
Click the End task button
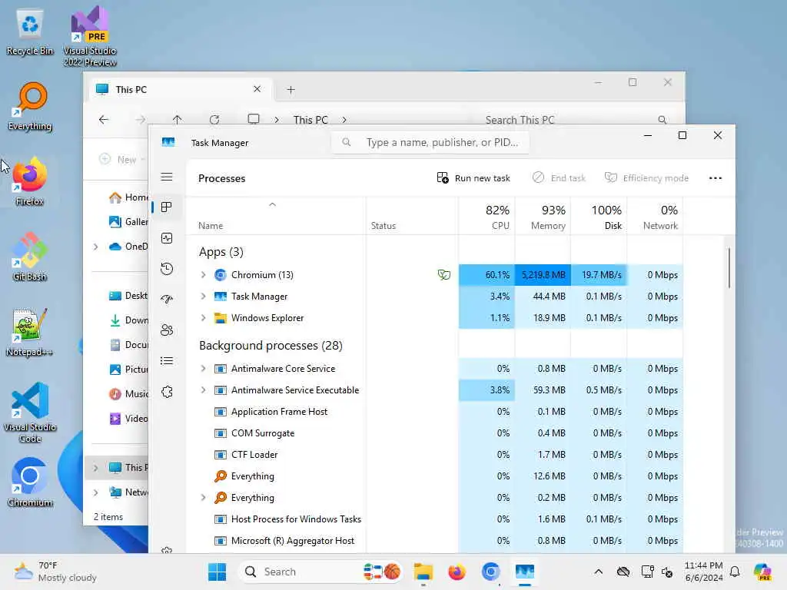[559, 178]
